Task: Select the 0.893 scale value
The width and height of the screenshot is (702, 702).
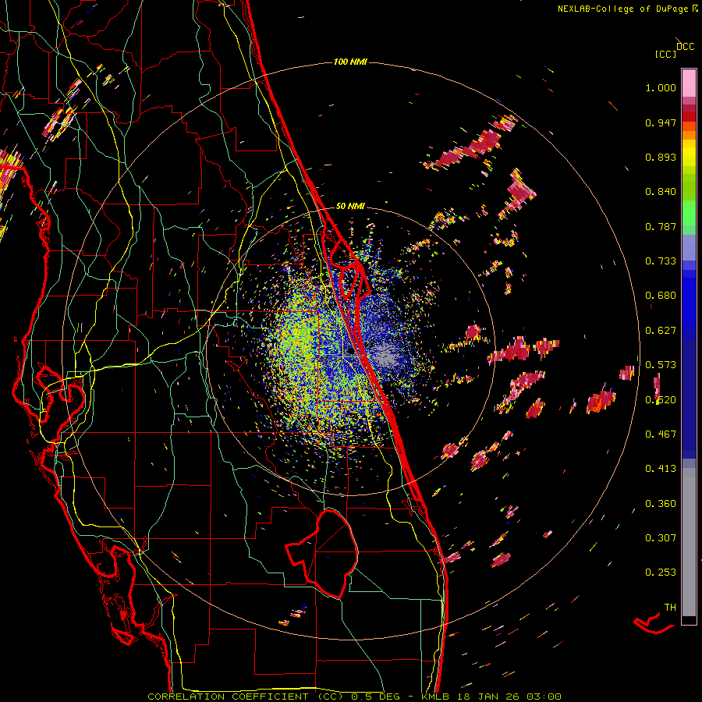Action: tap(661, 157)
